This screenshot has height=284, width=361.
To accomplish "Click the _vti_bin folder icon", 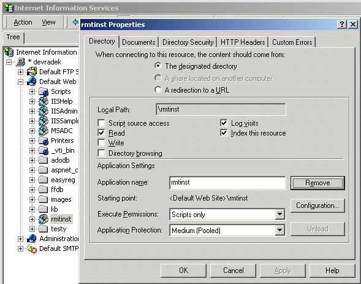I will (x=44, y=150).
